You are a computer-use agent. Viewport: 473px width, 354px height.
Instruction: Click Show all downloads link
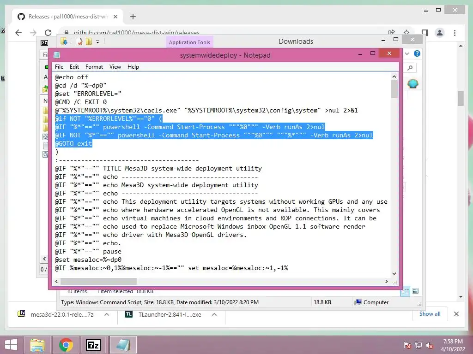coord(430,314)
